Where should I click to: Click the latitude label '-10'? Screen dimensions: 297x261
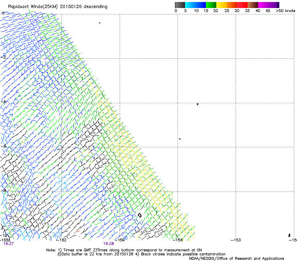click(x=4, y=235)
